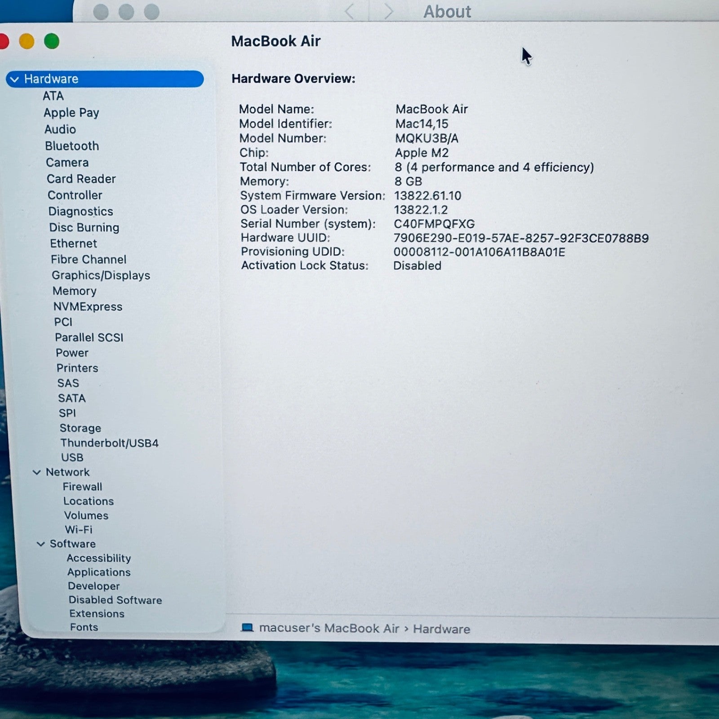Click model number MQKU3B/A
Screen dimensions: 719x719
click(x=427, y=138)
